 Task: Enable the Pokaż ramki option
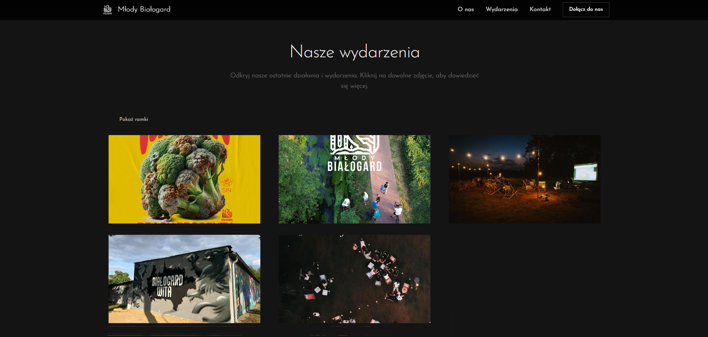pos(133,119)
